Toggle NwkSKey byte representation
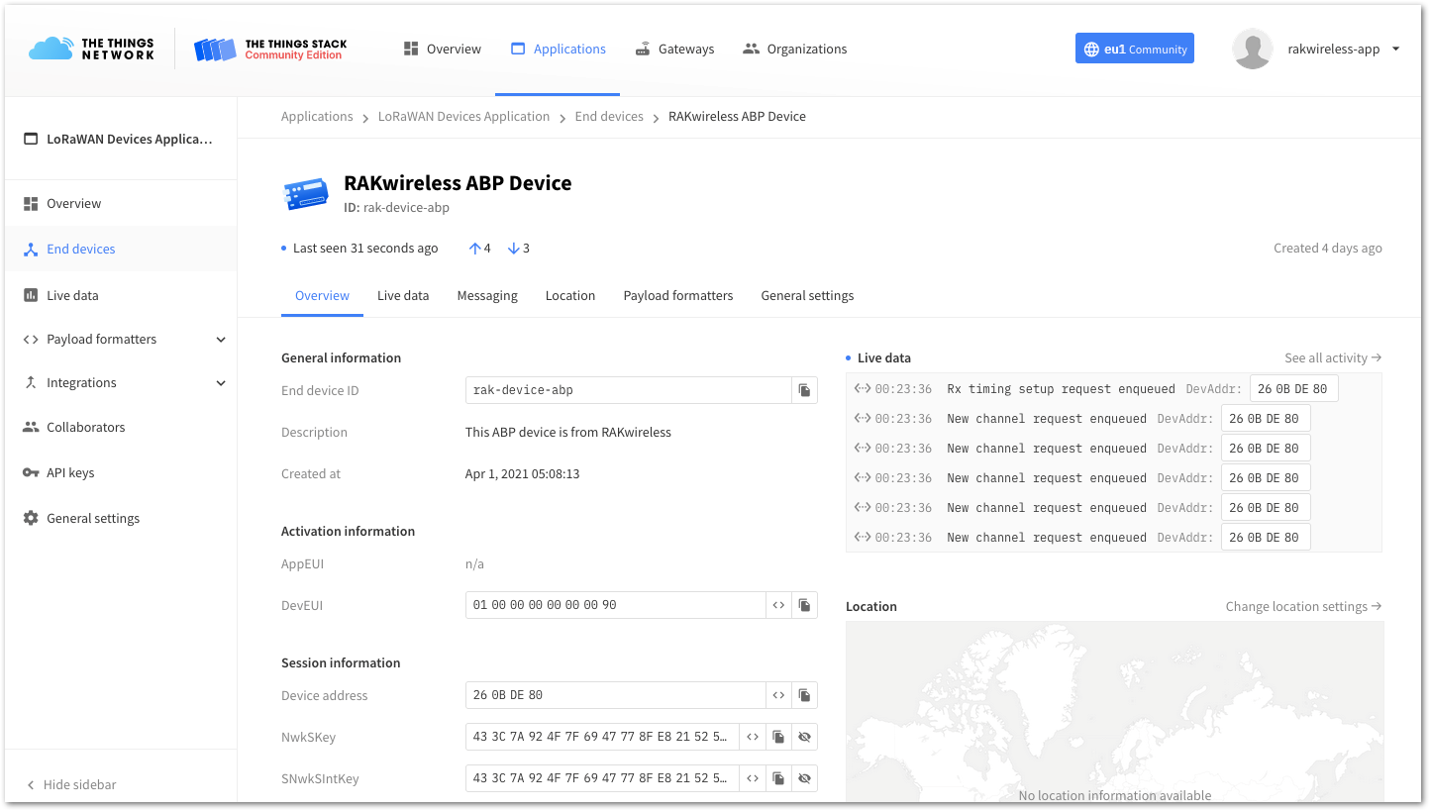Screen dimensions: 1430x811 753,737
